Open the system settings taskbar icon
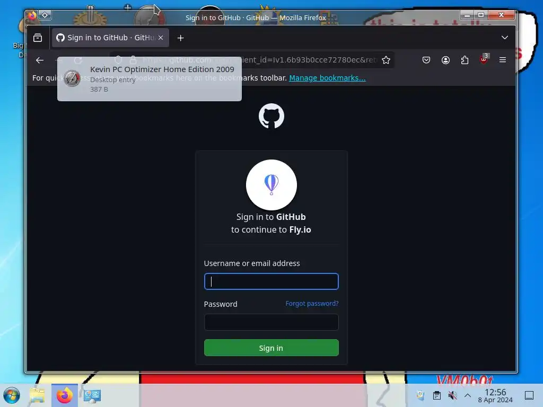Screen dimensions: 543x407 [x=92, y=395]
